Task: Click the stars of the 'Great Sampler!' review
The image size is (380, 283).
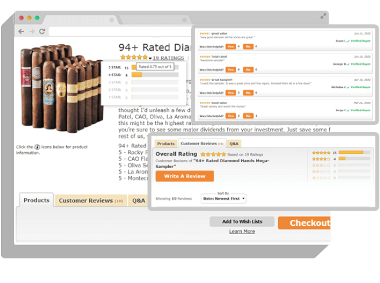Action: [205, 80]
